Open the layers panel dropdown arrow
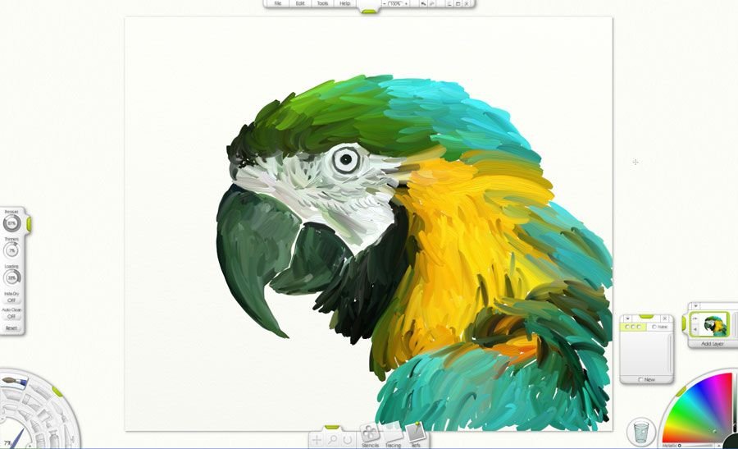Viewport: 738px width, 449px height. click(x=695, y=306)
